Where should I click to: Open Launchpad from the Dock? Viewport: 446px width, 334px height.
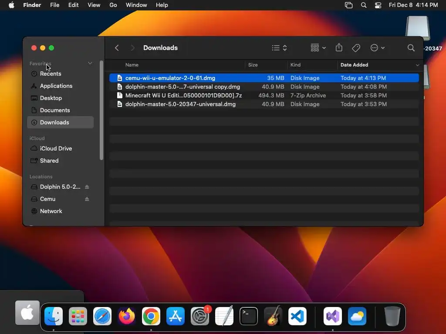point(78,316)
